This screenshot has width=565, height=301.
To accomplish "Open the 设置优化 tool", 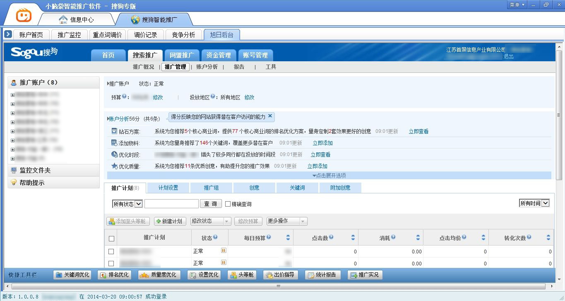I will (204, 274).
